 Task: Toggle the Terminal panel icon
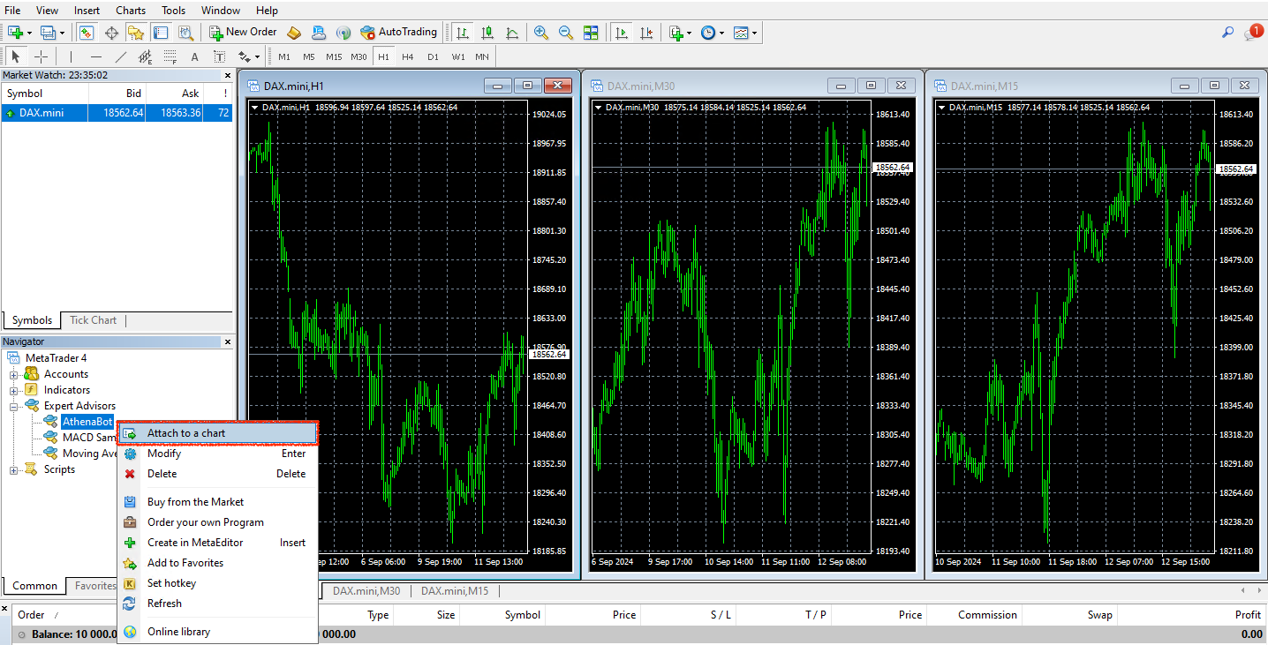click(161, 33)
